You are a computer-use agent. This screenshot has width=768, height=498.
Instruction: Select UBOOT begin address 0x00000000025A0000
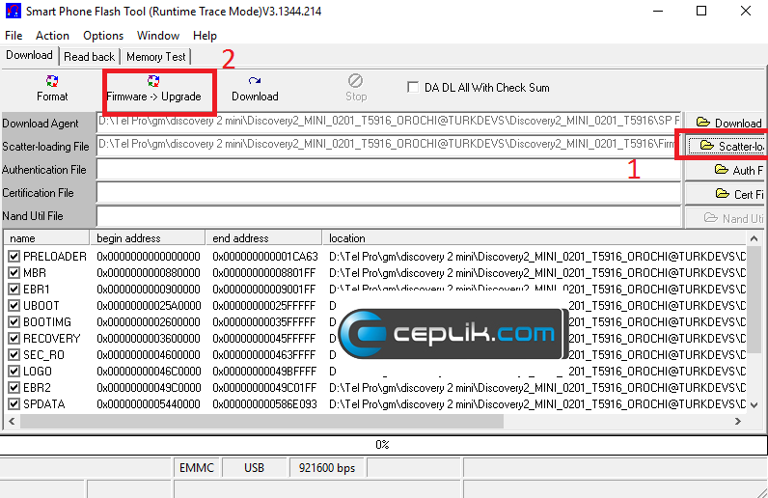tap(149, 305)
